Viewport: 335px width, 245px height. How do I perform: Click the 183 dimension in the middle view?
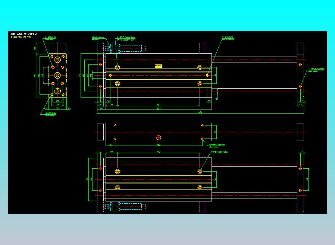pos(159,144)
